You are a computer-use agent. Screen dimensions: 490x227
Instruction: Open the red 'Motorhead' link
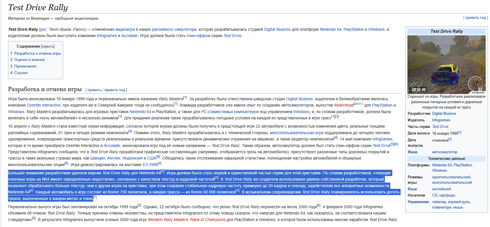(x=344, y=105)
